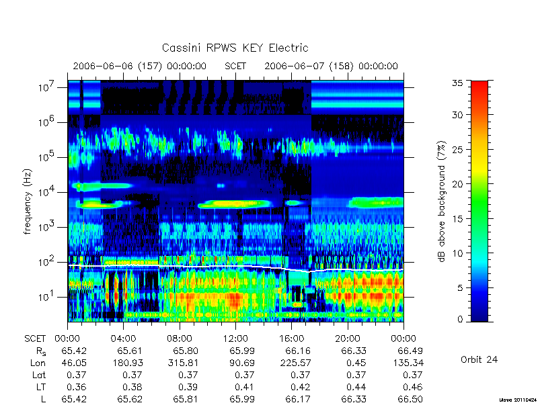This screenshot has height=403, width=538.
Task: Click LT value 0.36
Action: (x=76, y=388)
